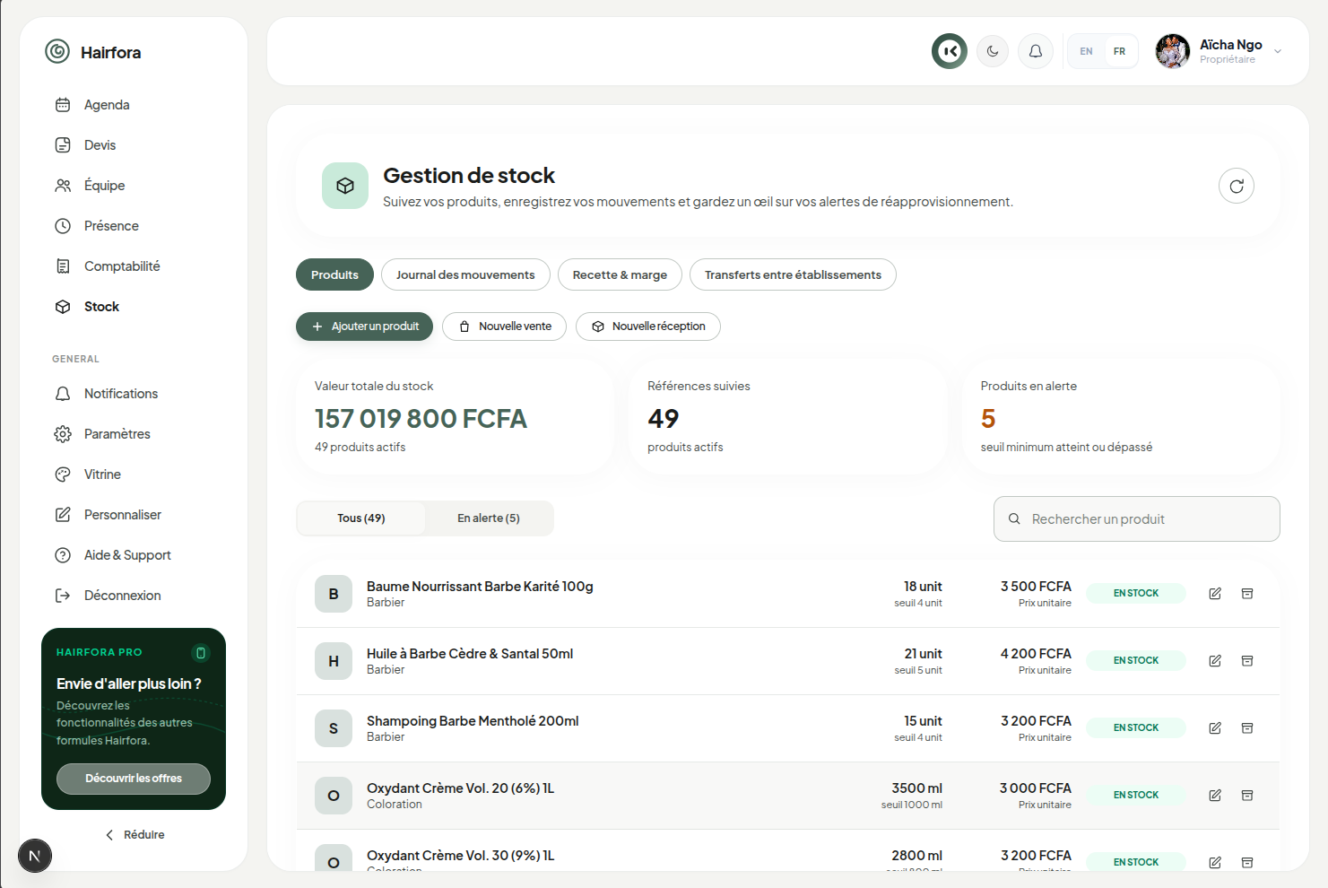Archive Huile à Barbe Cèdre & Santal
This screenshot has width=1328, height=888.
(1247, 661)
